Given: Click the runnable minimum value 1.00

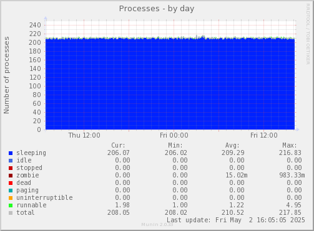Looking at the screenshot, I should (180, 205).
